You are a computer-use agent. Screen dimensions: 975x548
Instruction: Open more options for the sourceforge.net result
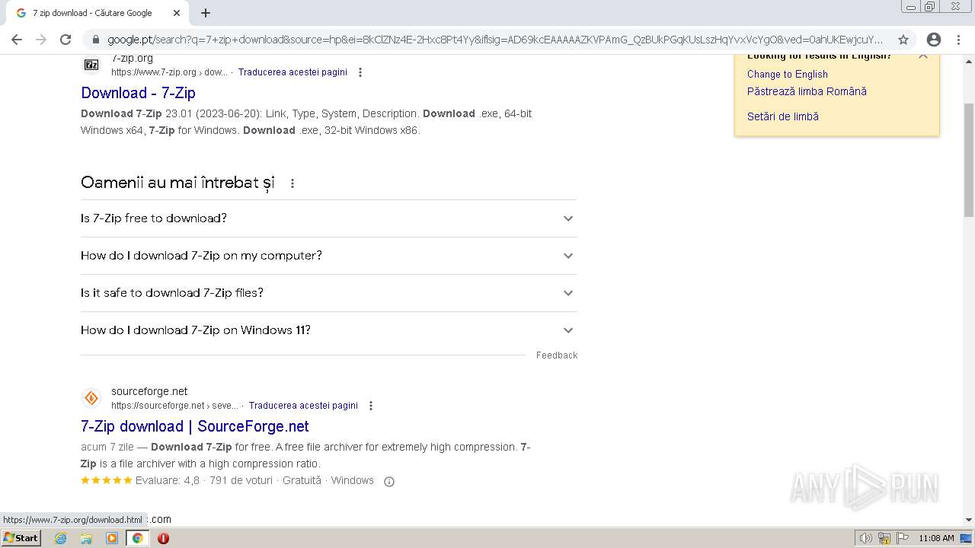pyautogui.click(x=371, y=406)
